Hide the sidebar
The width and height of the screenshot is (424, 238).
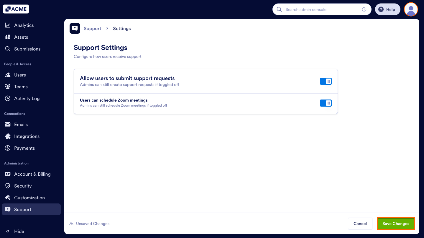(x=15, y=232)
